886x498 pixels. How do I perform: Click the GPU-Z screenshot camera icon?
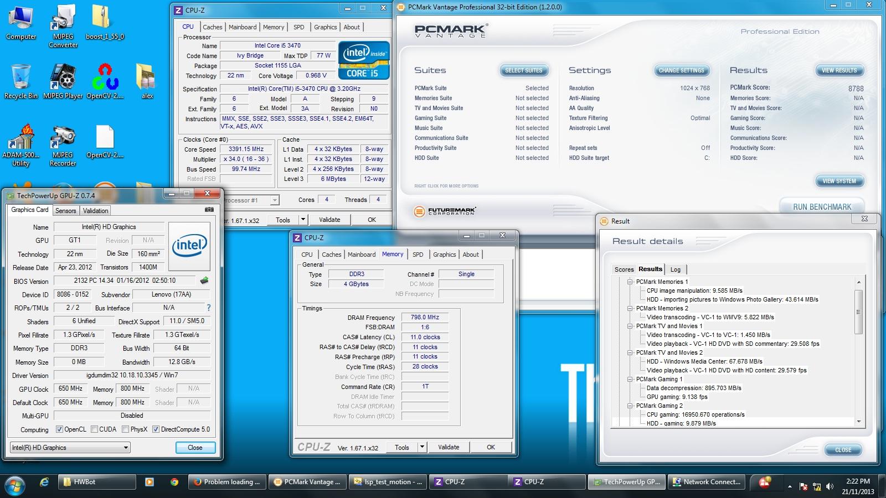pos(209,210)
